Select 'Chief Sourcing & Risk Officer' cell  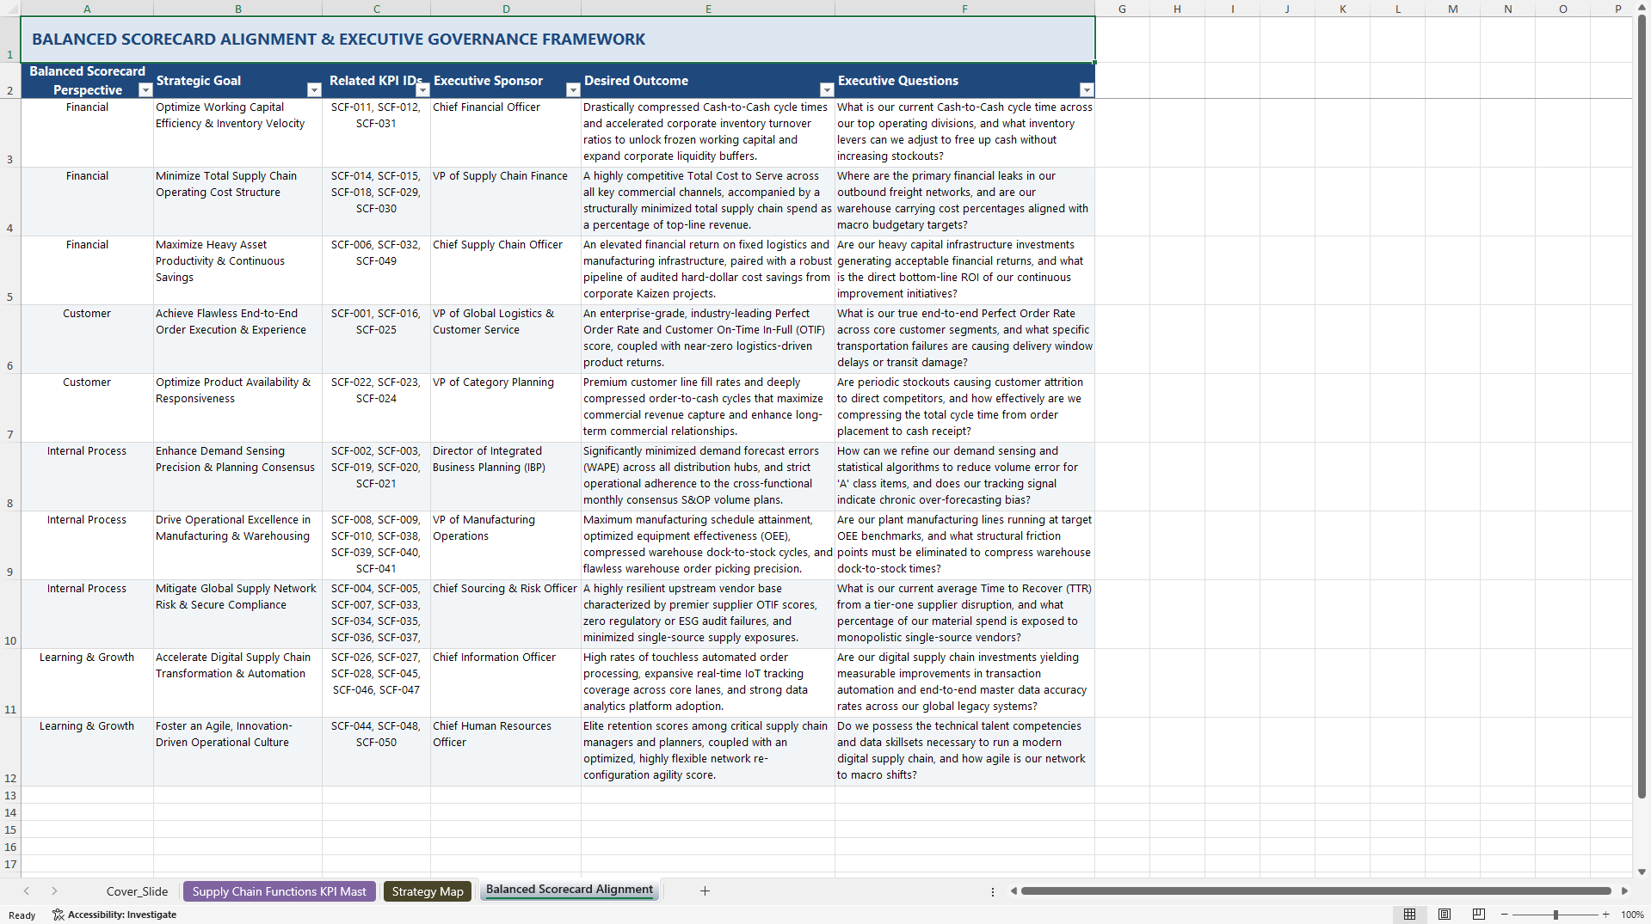[506, 614]
